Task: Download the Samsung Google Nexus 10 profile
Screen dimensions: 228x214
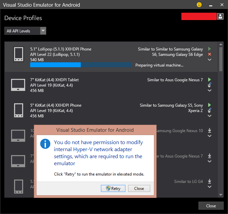Action: (x=210, y=130)
